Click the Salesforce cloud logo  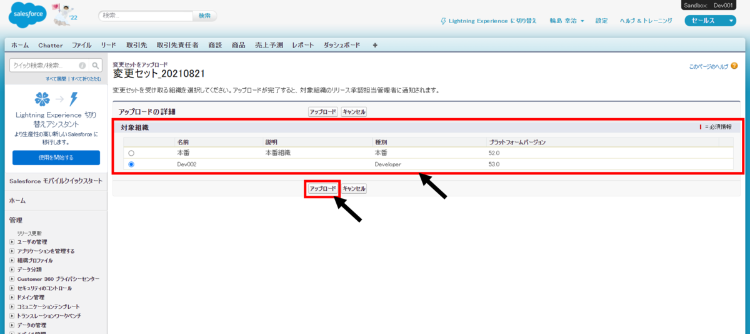pos(27,14)
